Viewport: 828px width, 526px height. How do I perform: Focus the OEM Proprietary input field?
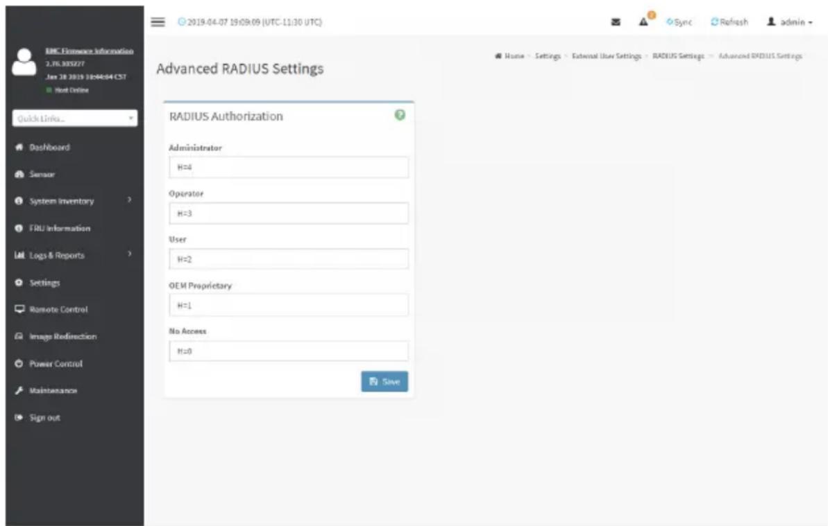coord(288,305)
